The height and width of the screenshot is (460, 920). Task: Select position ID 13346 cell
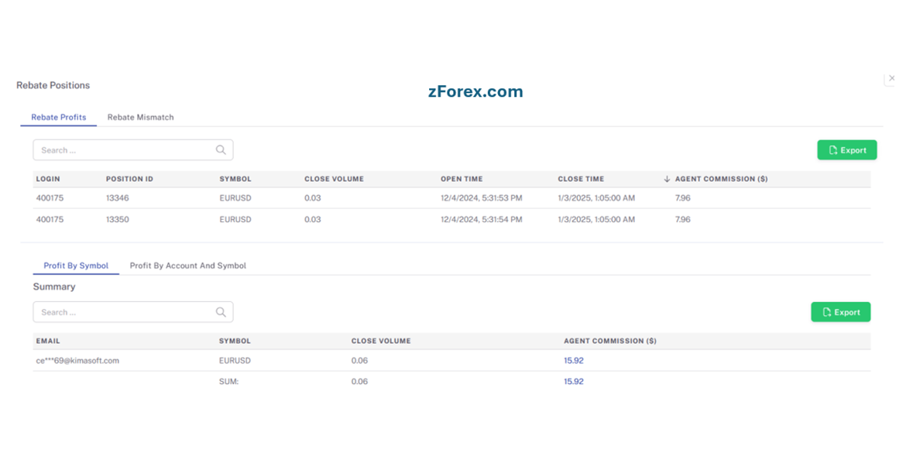[x=118, y=198]
